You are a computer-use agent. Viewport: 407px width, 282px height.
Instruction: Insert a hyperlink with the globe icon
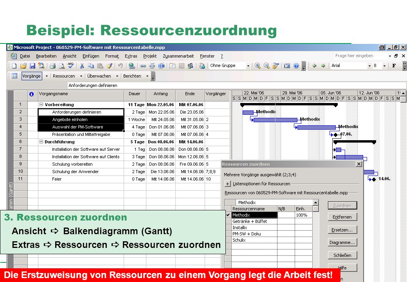(x=132, y=66)
